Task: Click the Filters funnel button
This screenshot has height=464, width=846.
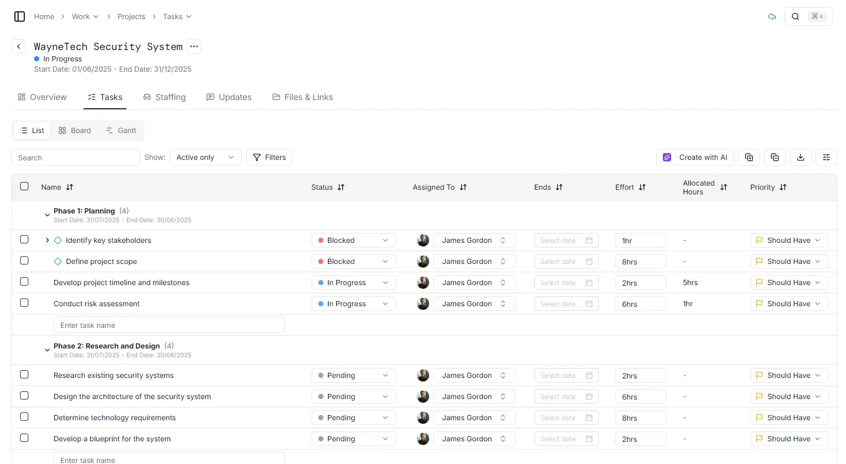Action: tap(269, 157)
